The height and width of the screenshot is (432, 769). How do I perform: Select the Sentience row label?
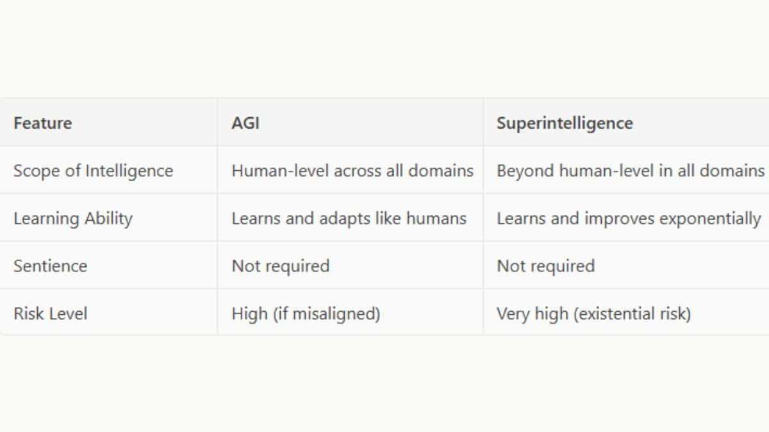50,266
